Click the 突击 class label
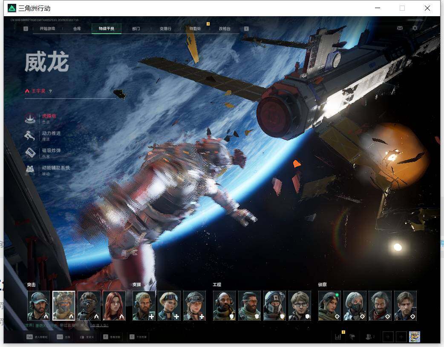Screen dimensions: 444x347 pos(31,285)
